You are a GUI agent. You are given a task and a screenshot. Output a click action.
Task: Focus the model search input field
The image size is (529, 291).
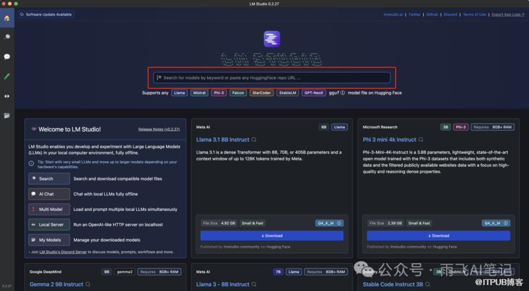tap(272, 78)
